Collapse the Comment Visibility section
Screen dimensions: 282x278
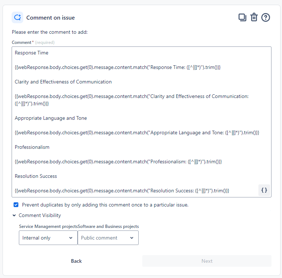[x=14, y=216]
